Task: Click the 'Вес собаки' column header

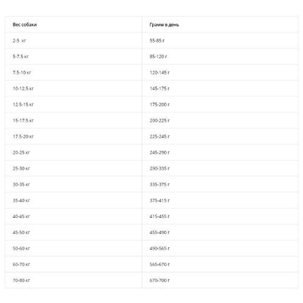Action: pos(73,24)
